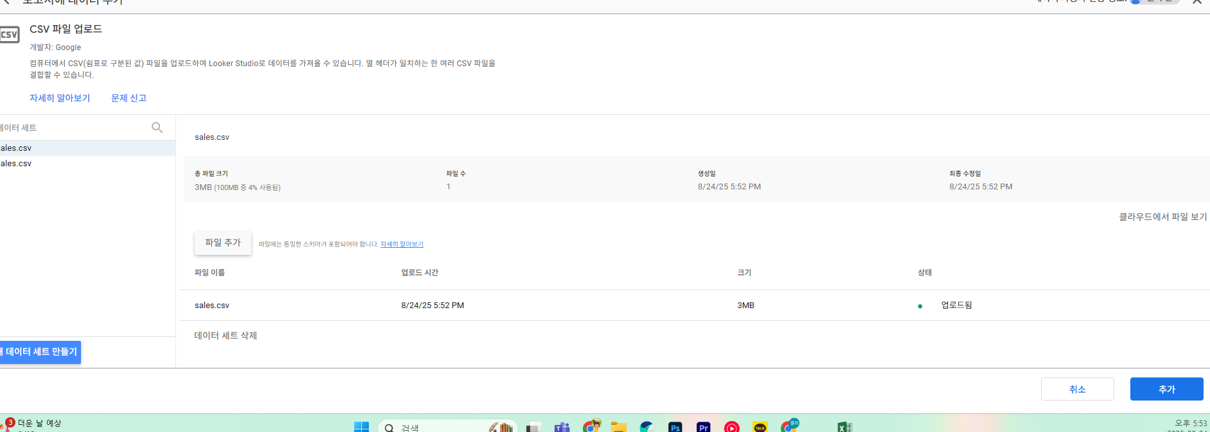Click sales.csv in the file table row

212,305
